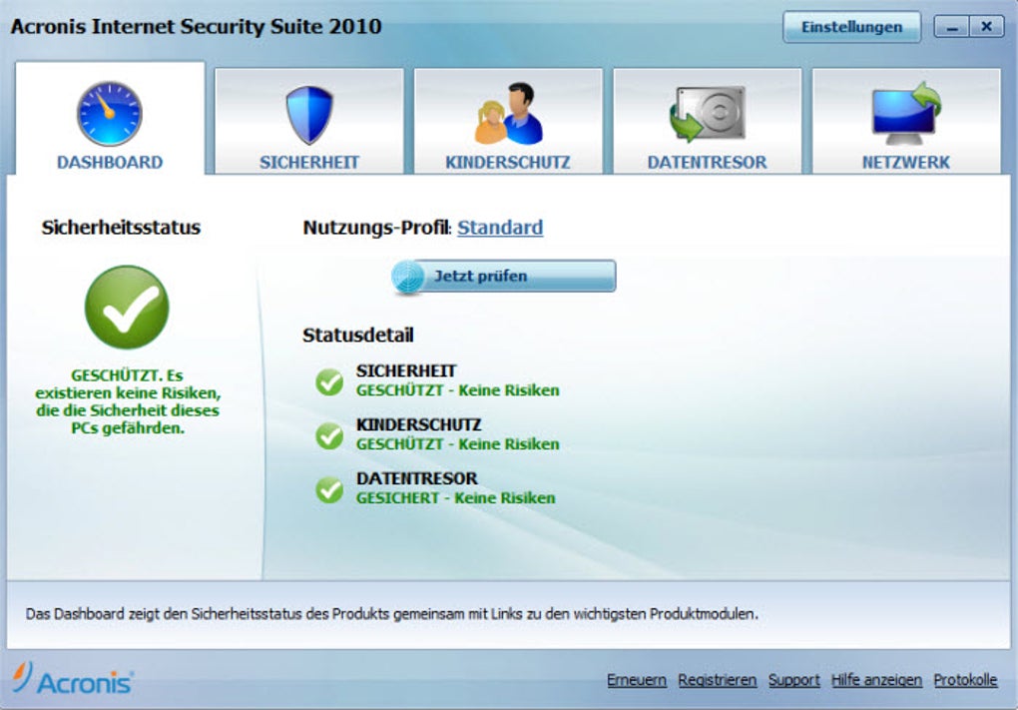Click 'GESICHERT - Keine Risiken' text

[x=455, y=498]
